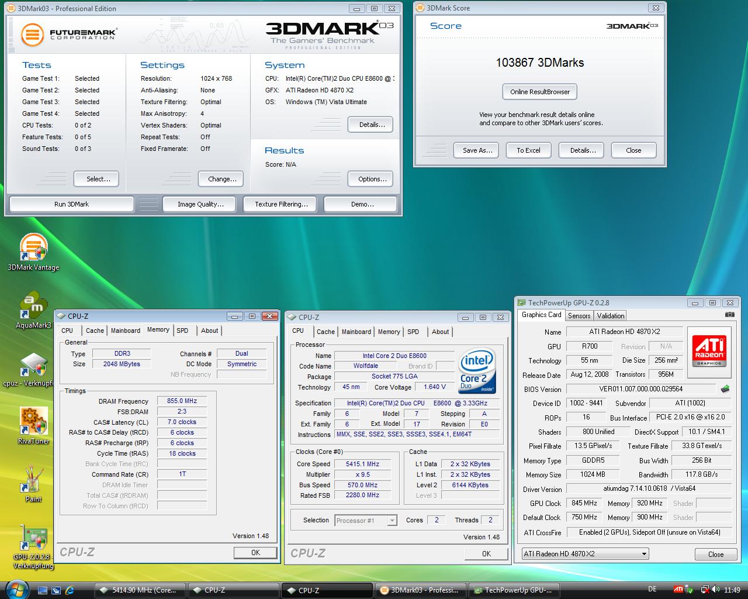748x599 pixels.
Task: Open Online ResultBrowser
Action: pos(540,92)
